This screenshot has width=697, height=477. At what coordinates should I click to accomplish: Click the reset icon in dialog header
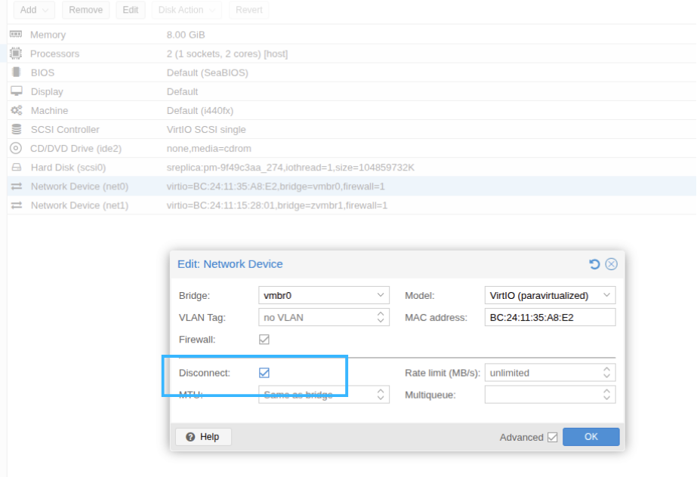click(x=594, y=264)
